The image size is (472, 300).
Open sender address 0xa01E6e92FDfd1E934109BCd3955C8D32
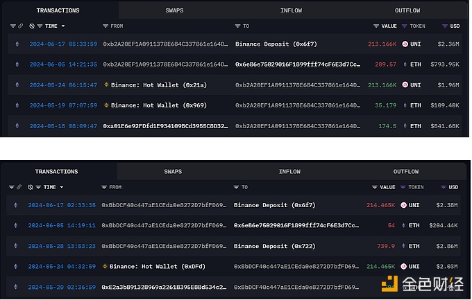point(165,126)
